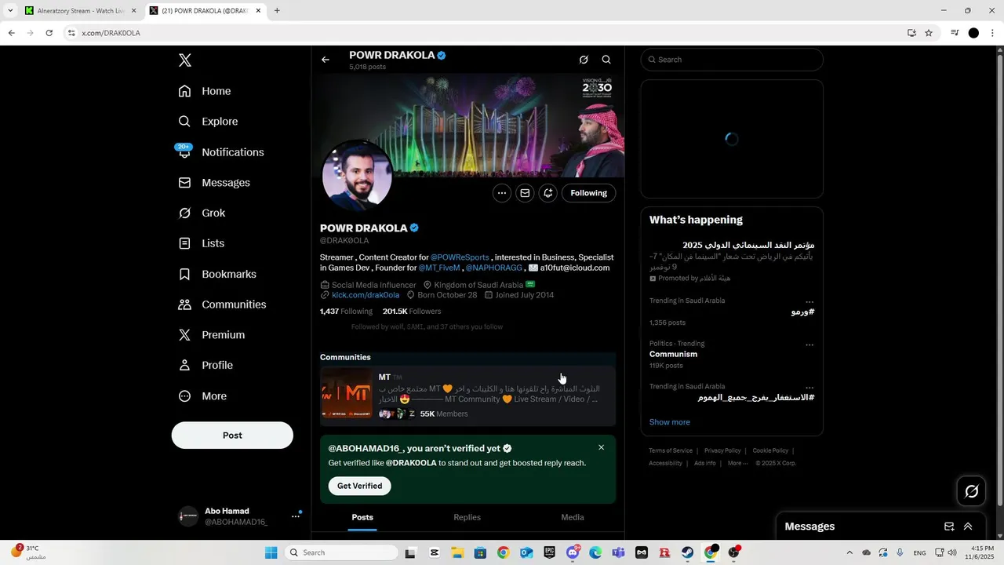Open Communities in sidebar

click(222, 304)
